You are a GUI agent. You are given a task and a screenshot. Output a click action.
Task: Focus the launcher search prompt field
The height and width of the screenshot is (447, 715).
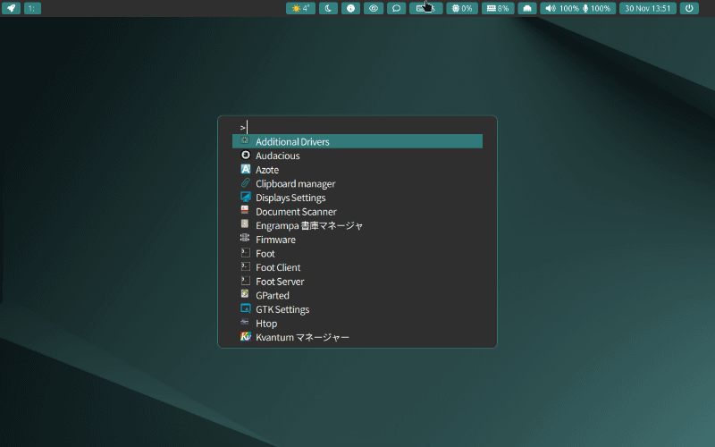(x=357, y=127)
